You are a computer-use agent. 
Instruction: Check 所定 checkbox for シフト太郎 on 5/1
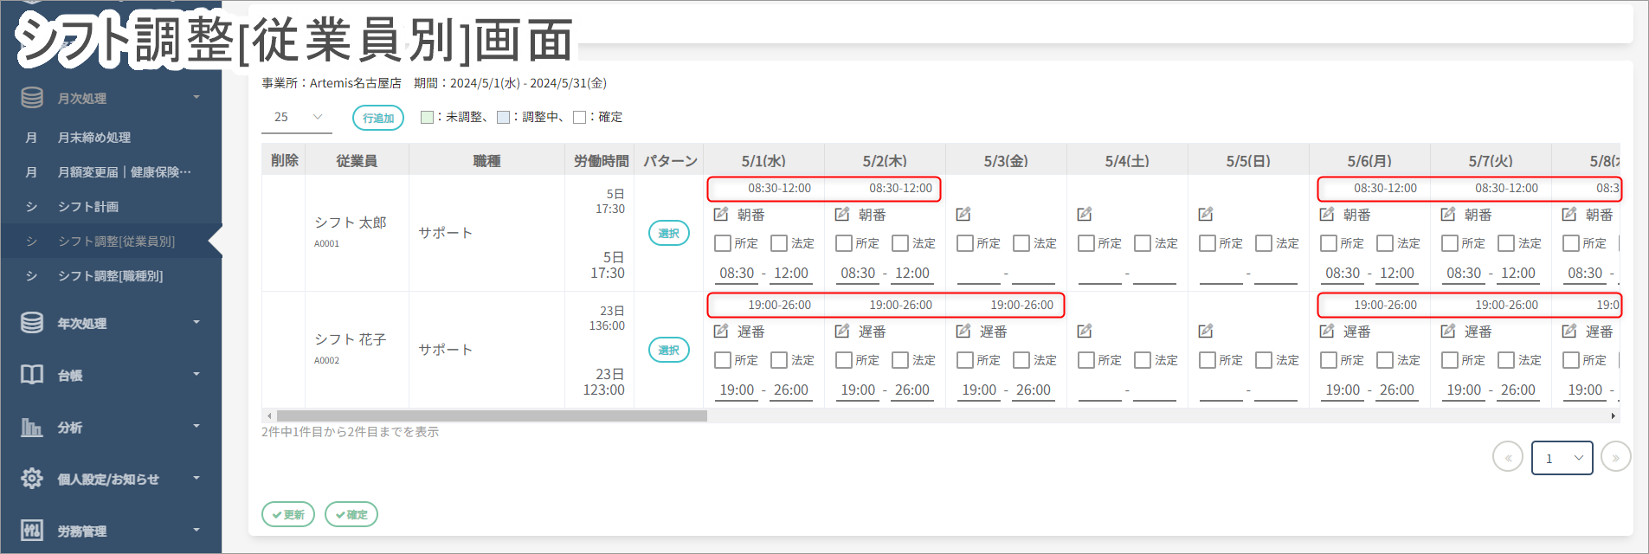point(723,243)
